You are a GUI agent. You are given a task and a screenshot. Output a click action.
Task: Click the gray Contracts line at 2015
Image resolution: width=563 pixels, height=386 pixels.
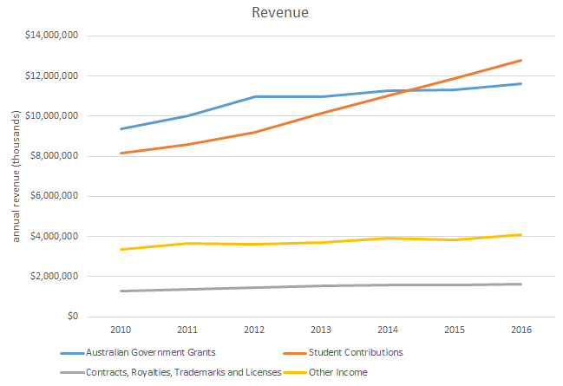454,285
